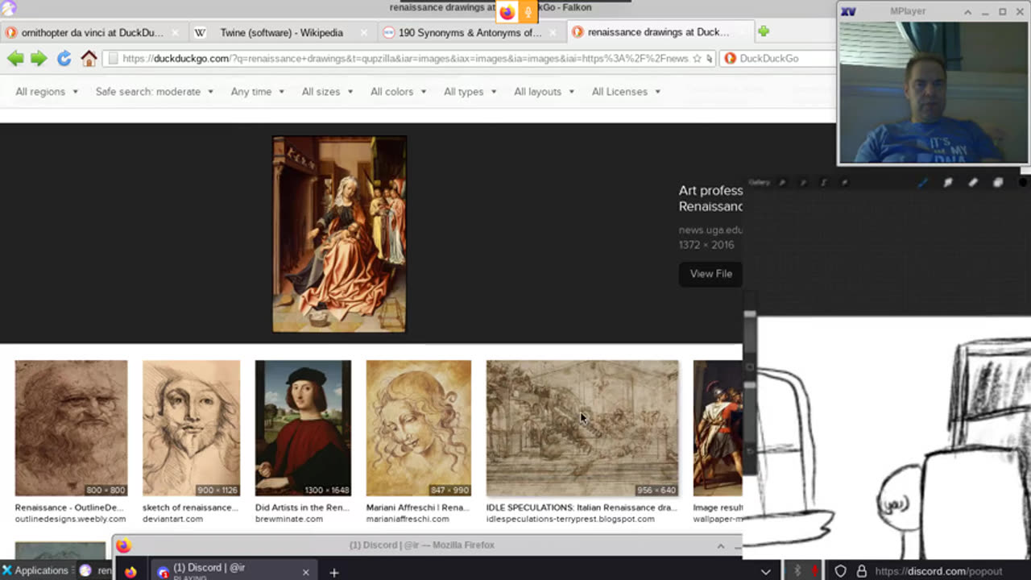Open the Any time filter dropdown
Viewport: 1031px width, 580px height.
click(258, 92)
